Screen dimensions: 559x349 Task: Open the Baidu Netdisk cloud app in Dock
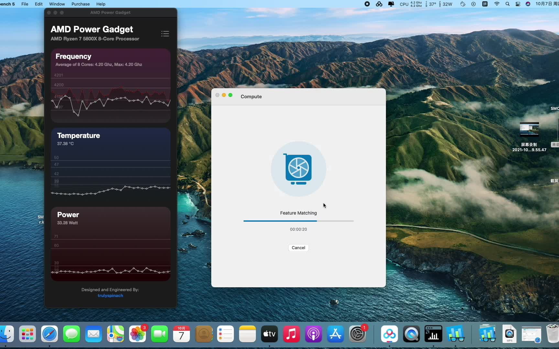pos(389,334)
